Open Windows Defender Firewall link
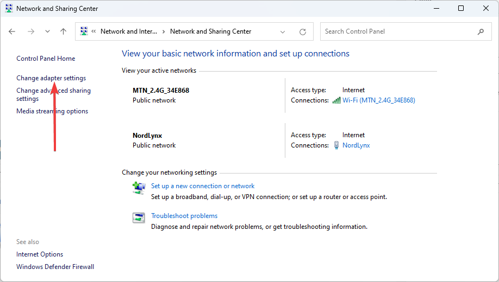Image resolution: width=499 pixels, height=282 pixels. [x=55, y=267]
